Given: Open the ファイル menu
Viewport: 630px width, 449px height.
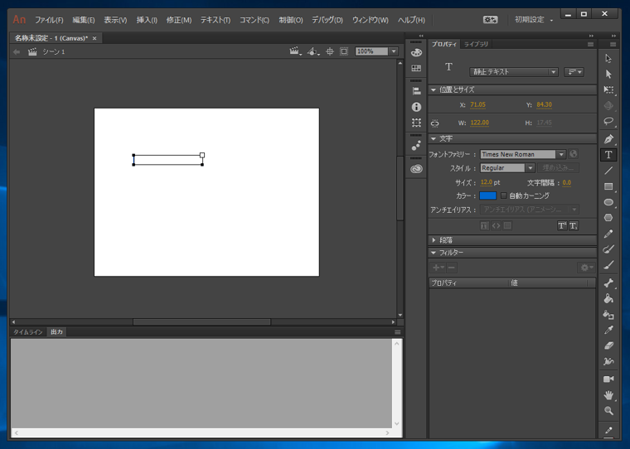Looking at the screenshot, I should (49, 20).
